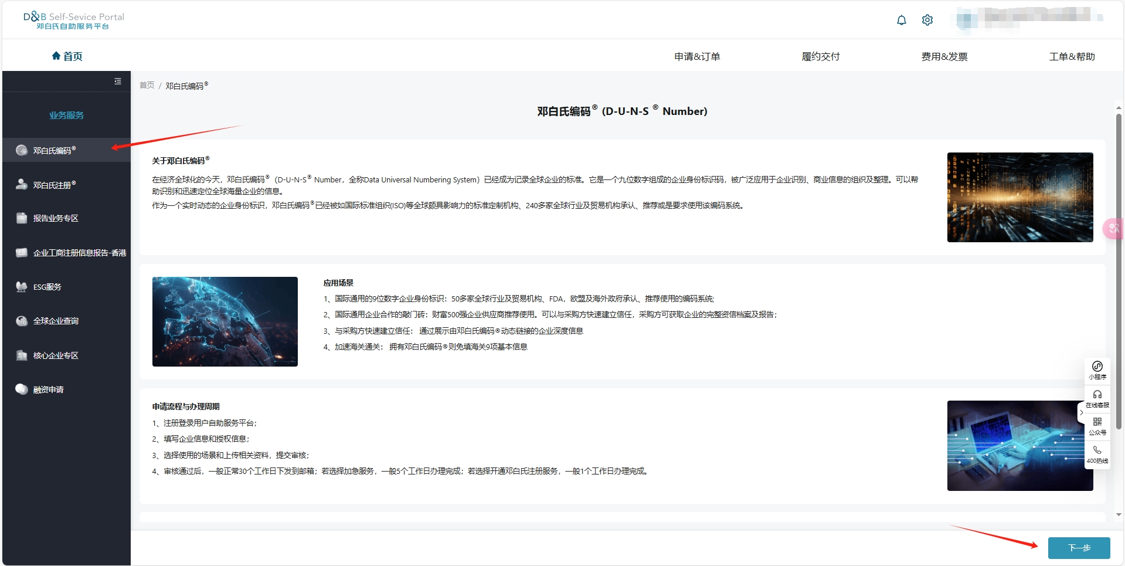Click the page scrollbar up arrow
This screenshot has height=566, width=1125.
coord(1119,108)
